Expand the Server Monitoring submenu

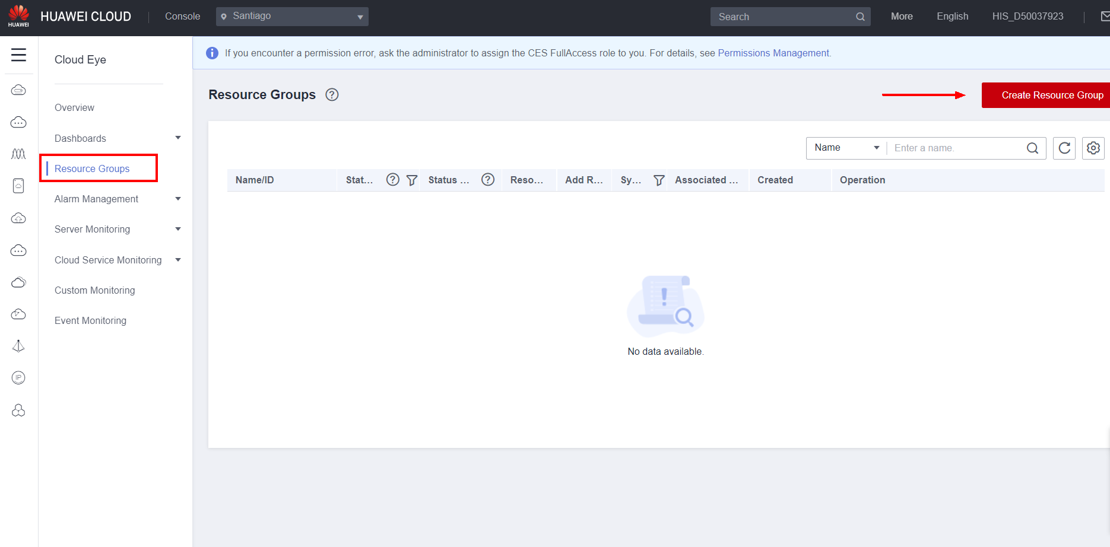coord(177,229)
